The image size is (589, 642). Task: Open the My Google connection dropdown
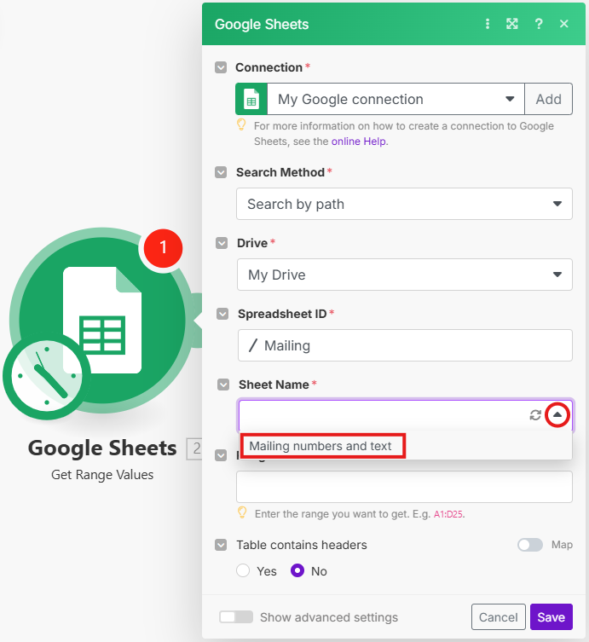pyautogui.click(x=396, y=100)
